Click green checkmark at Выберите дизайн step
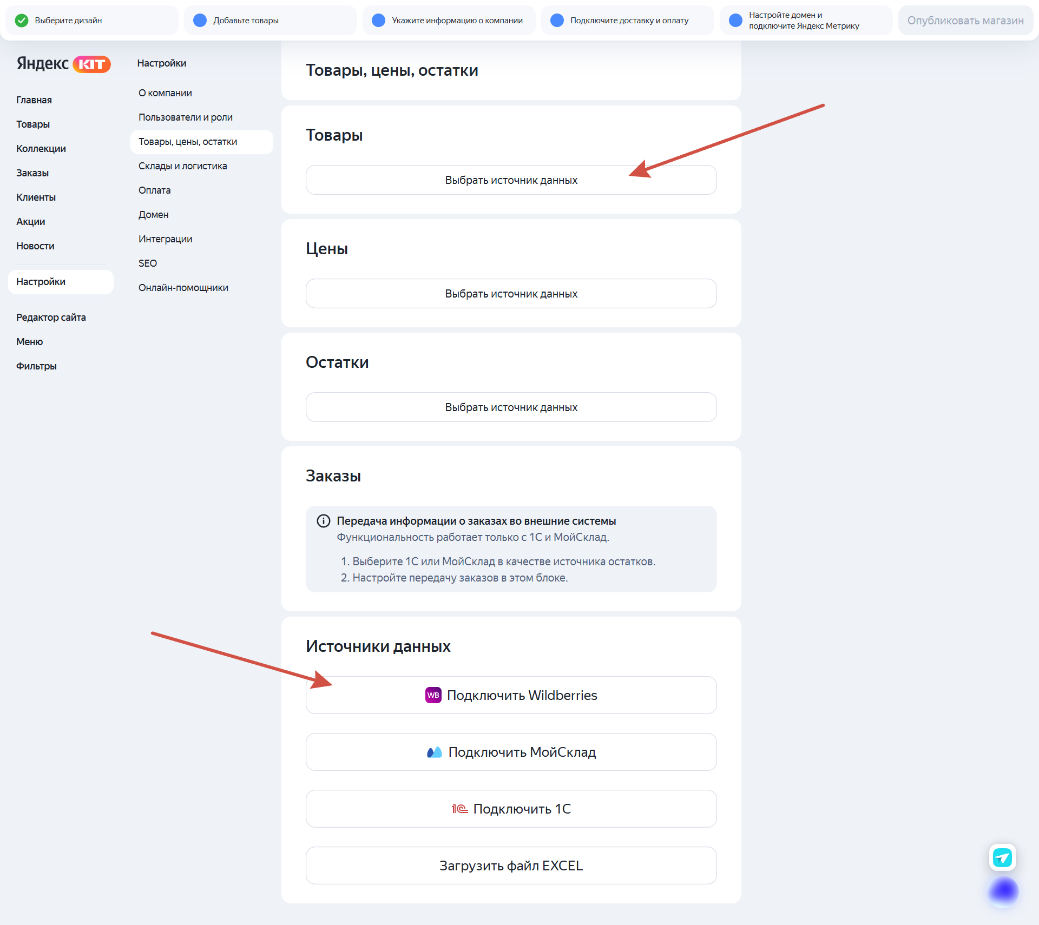Screen dimensions: 1039x925 [22, 21]
